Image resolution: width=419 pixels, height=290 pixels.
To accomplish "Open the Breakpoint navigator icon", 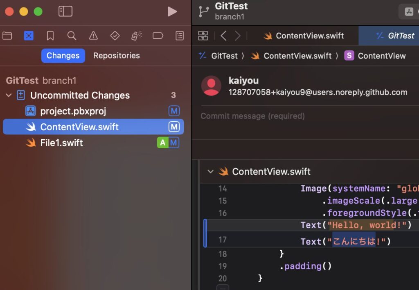I will point(158,36).
